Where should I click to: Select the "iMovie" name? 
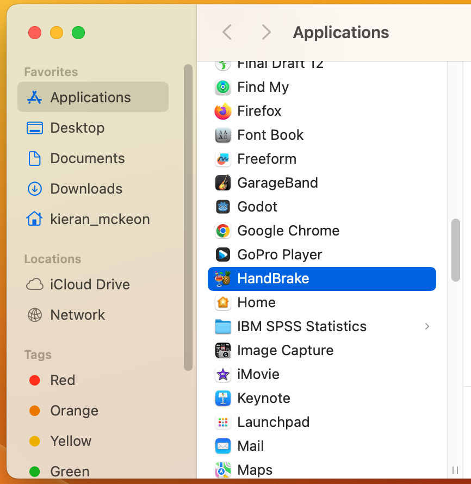[x=258, y=375]
